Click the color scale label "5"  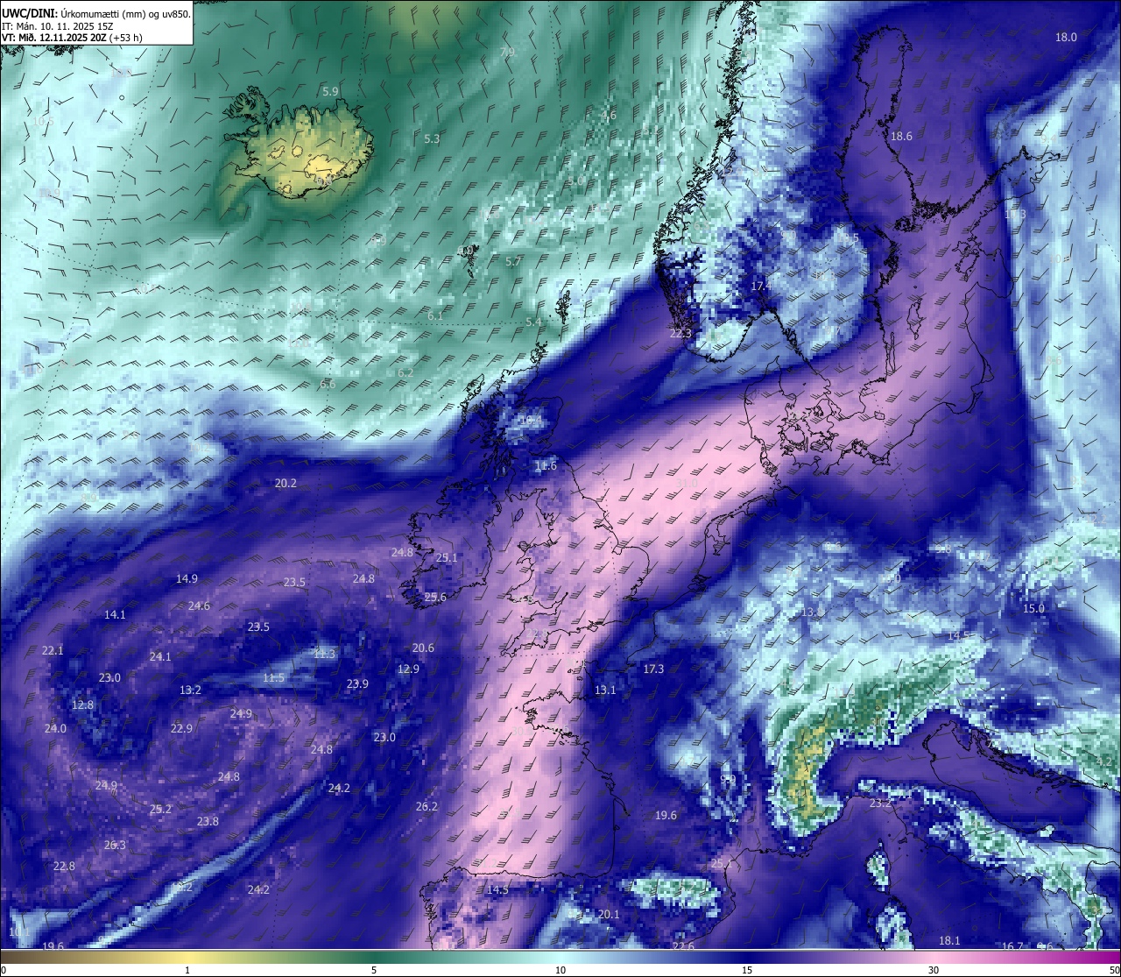click(x=374, y=970)
